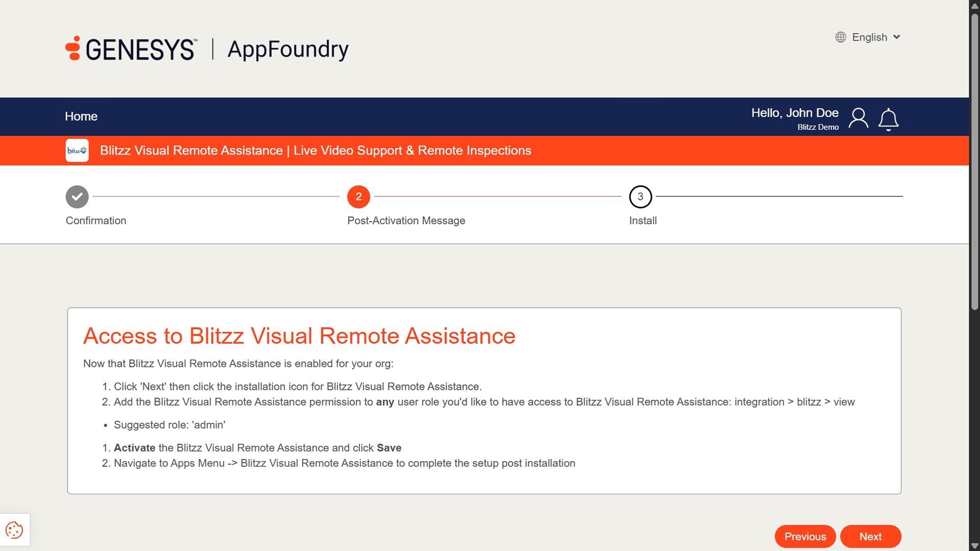This screenshot has height=551, width=980.
Task: Open the notifications bell
Action: [x=888, y=119]
